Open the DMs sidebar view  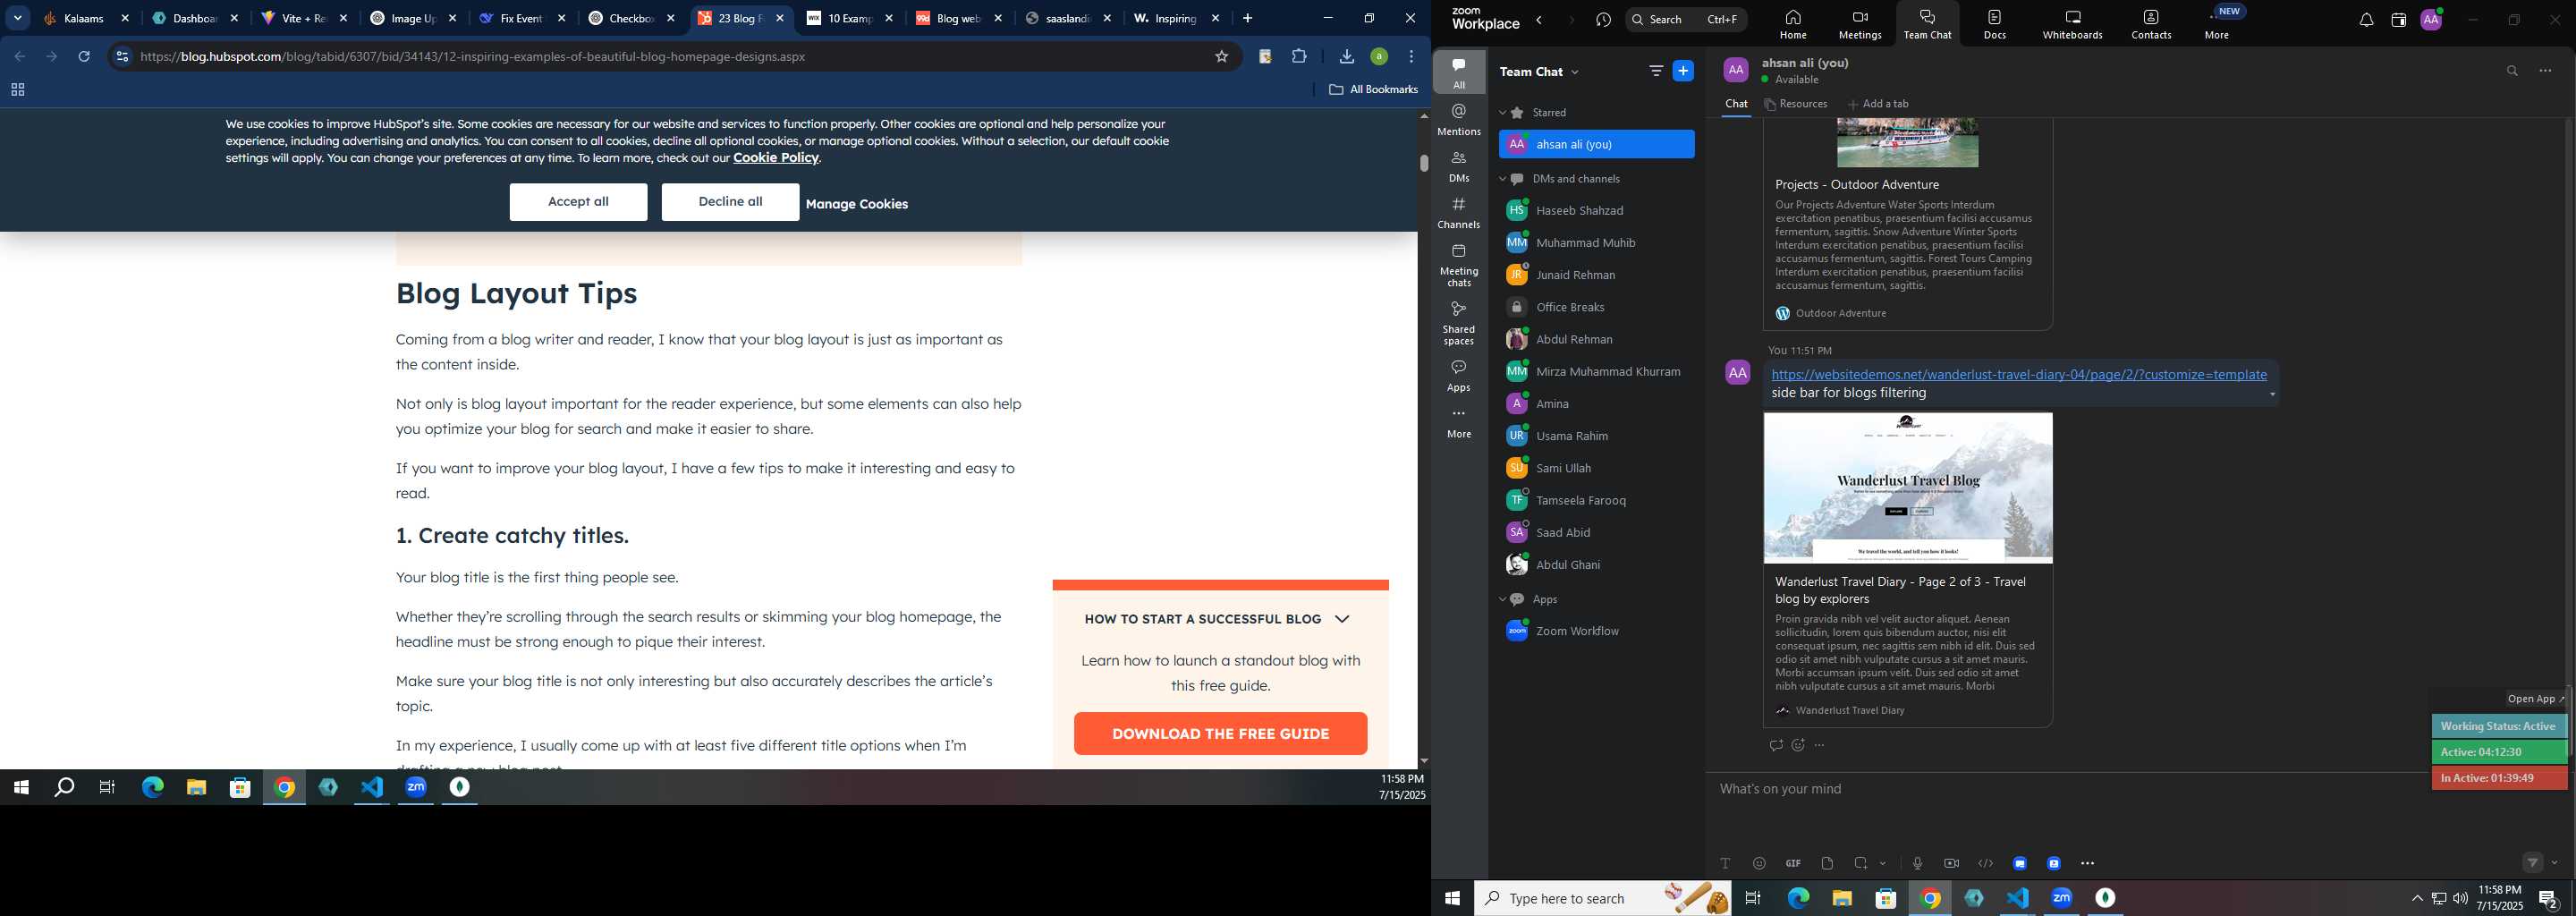[1459, 167]
